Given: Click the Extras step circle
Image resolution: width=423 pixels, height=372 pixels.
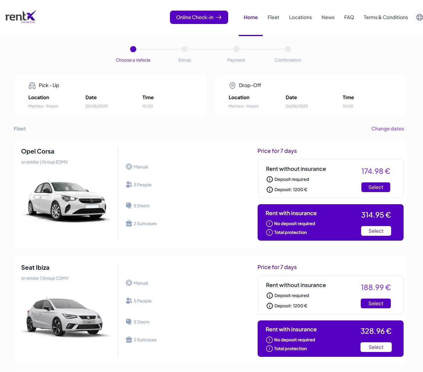Looking at the screenshot, I should [x=185, y=49].
